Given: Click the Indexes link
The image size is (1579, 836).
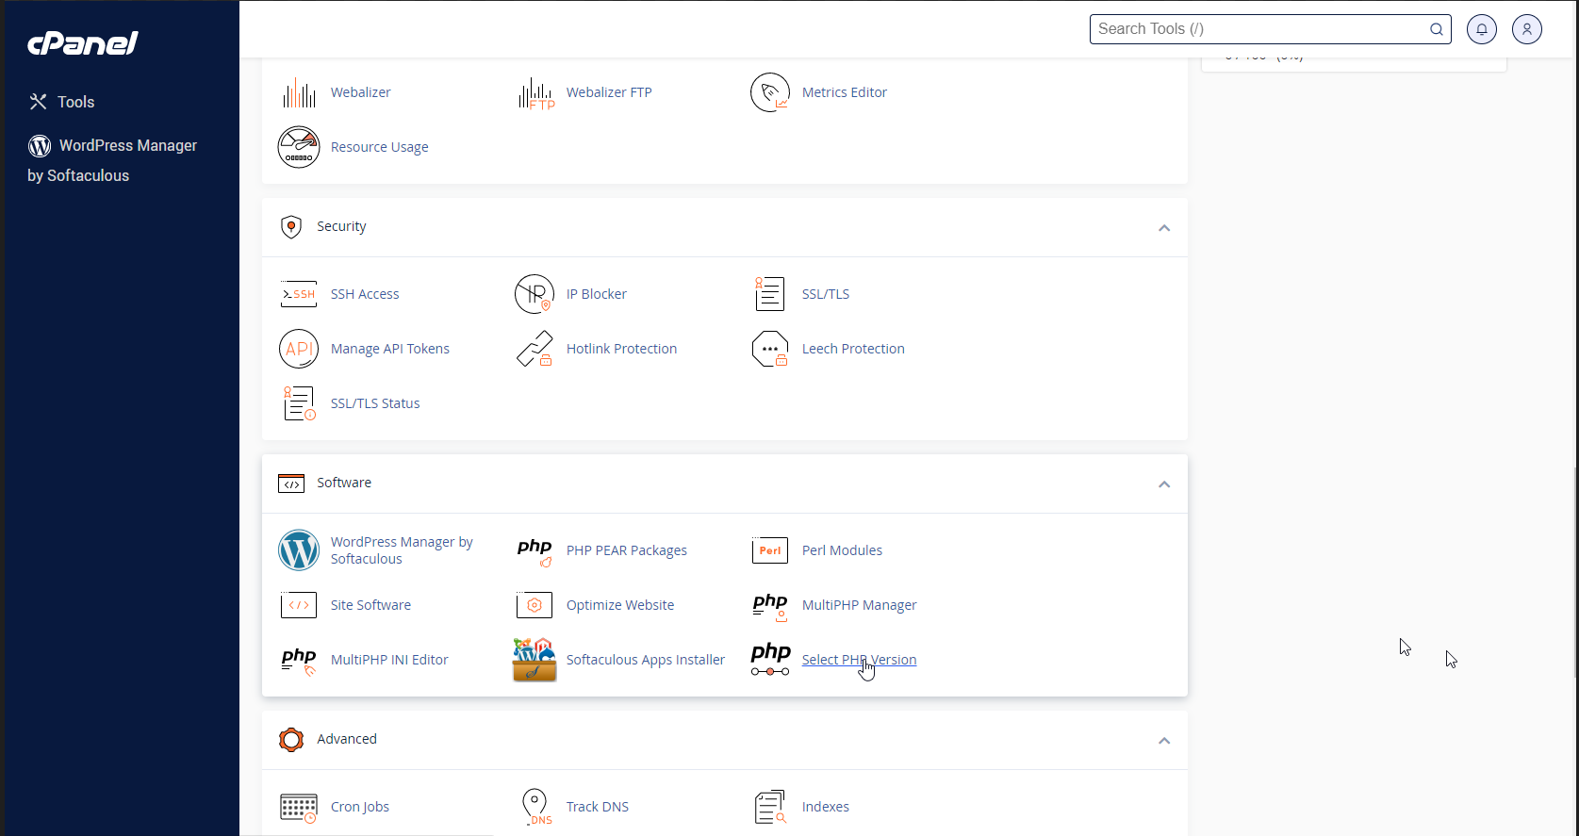Looking at the screenshot, I should (825, 807).
